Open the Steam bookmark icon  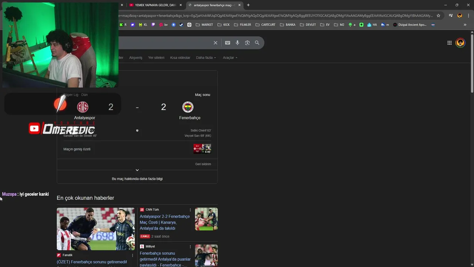[181, 25]
